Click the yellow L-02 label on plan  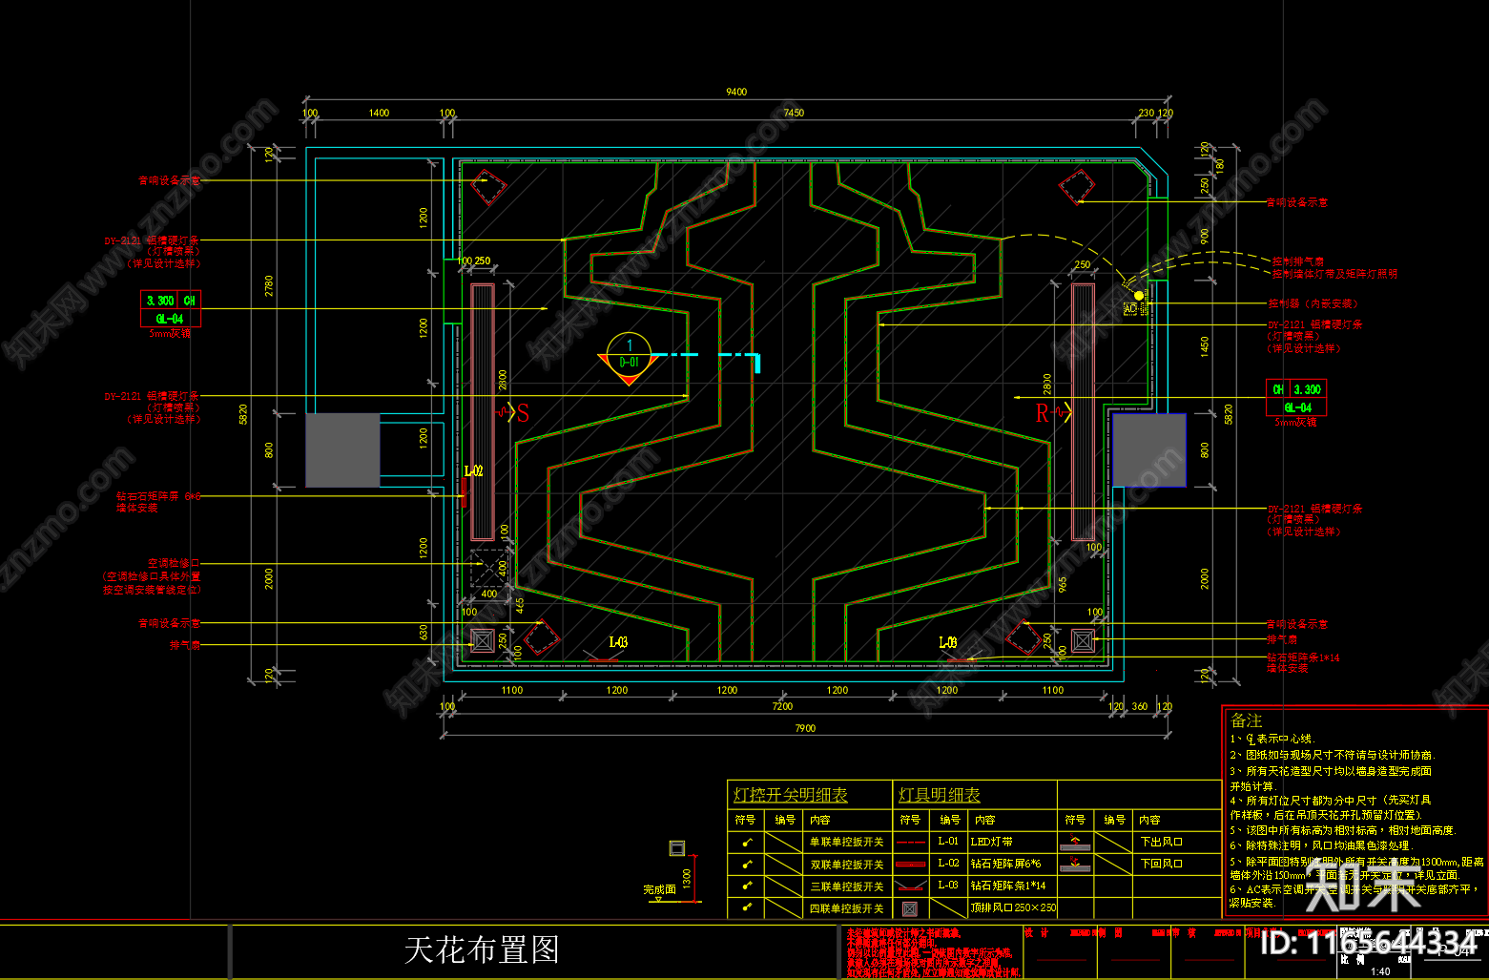[473, 471]
